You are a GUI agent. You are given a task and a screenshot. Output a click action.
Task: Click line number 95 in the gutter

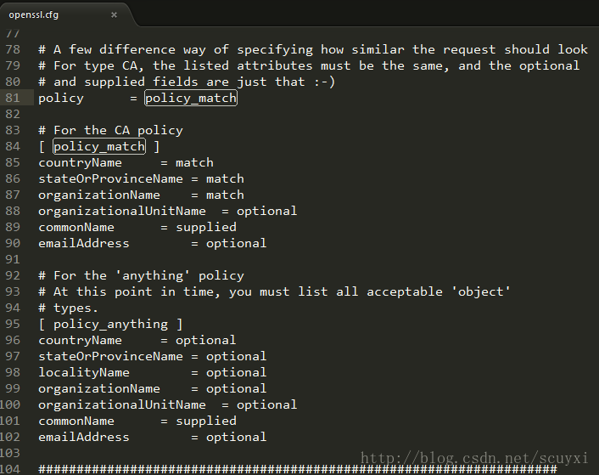coord(12,325)
